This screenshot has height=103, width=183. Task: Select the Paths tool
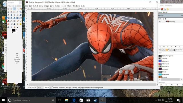(14, 12)
